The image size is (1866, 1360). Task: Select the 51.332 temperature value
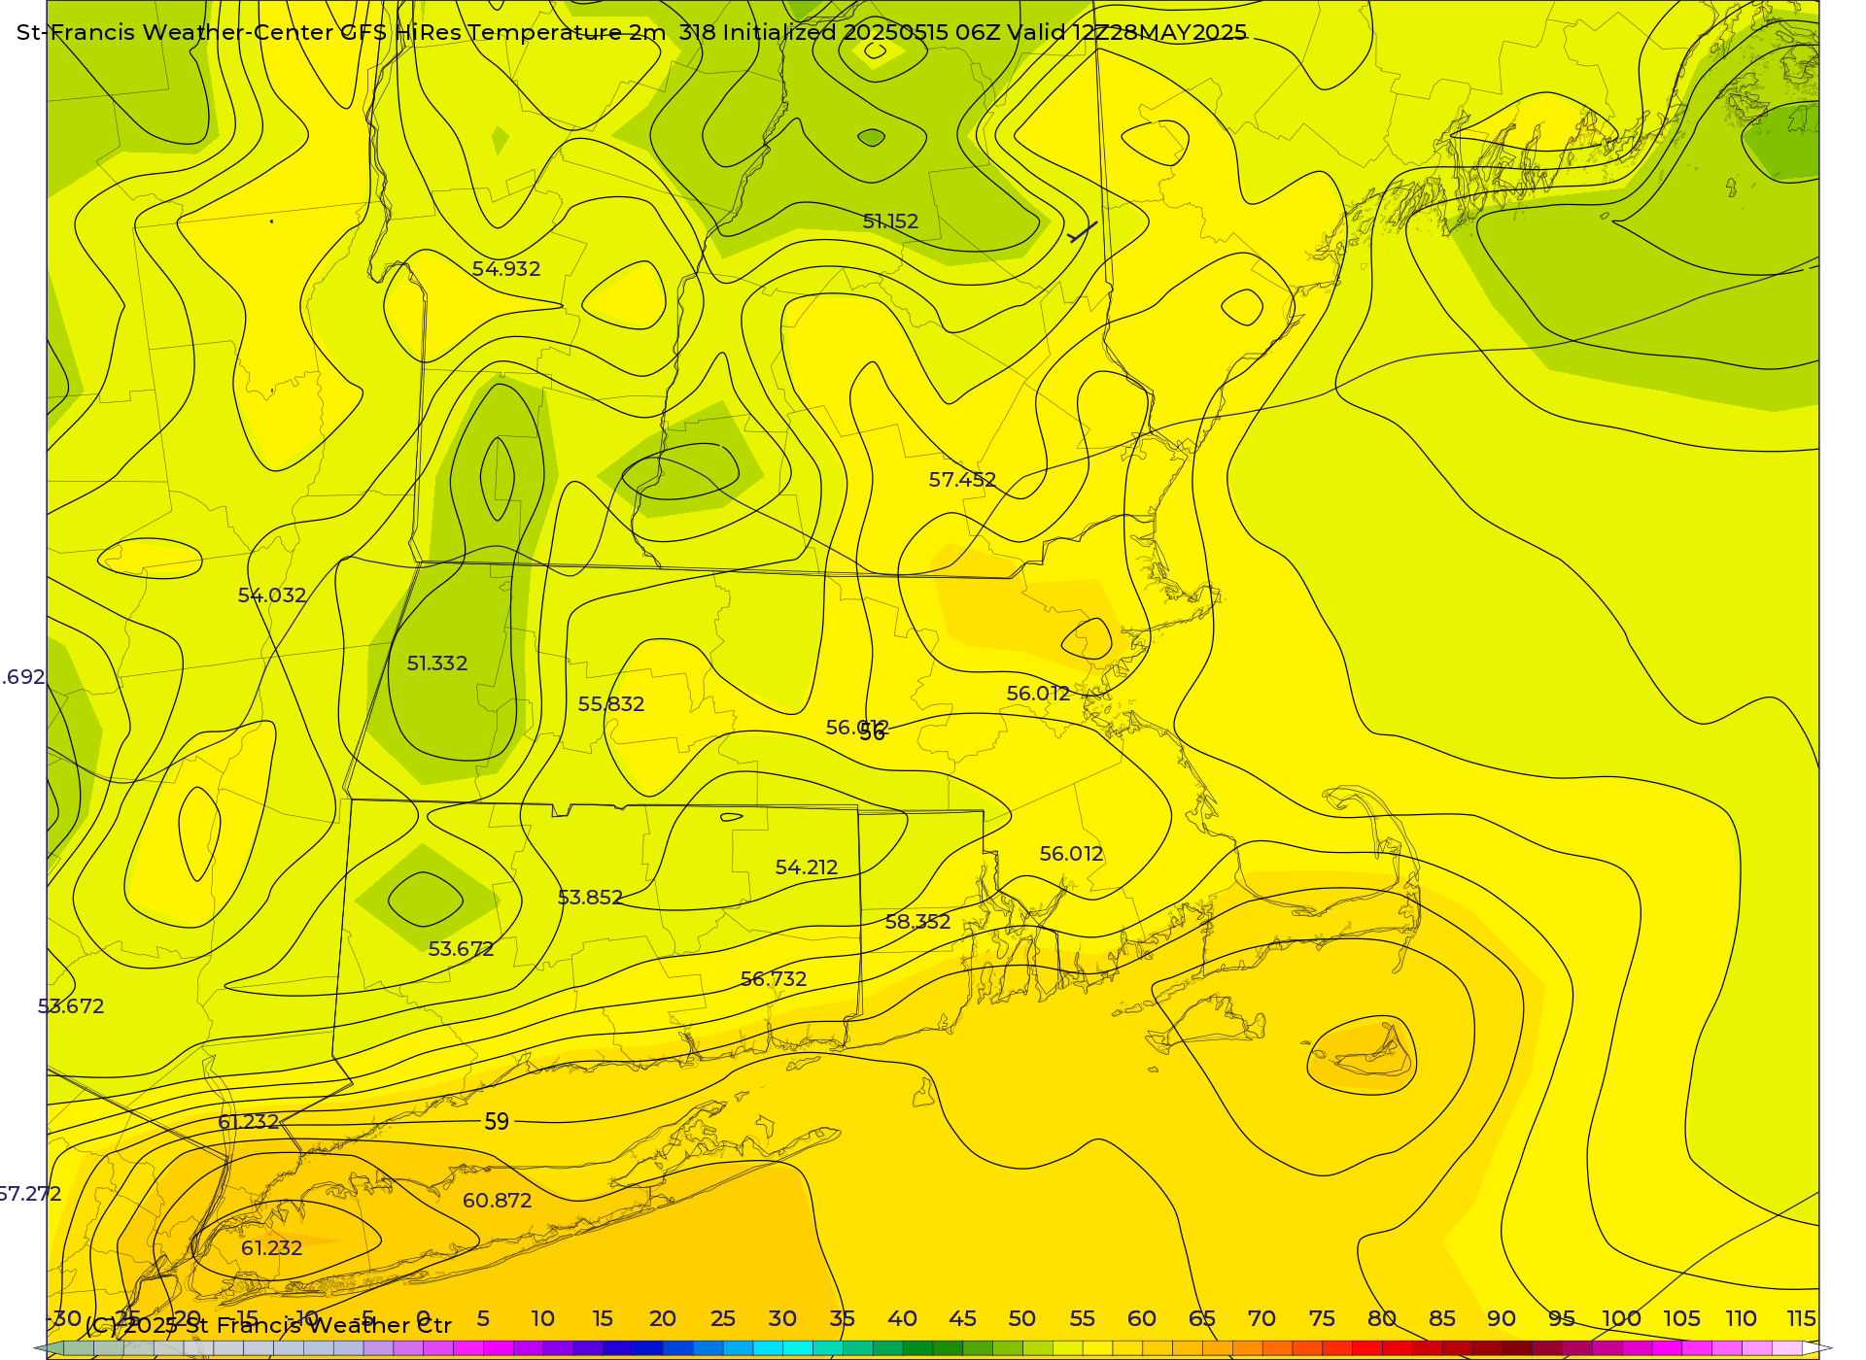click(x=437, y=663)
